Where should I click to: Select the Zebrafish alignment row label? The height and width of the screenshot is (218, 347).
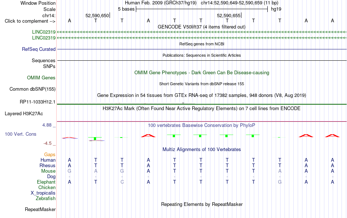(46, 199)
